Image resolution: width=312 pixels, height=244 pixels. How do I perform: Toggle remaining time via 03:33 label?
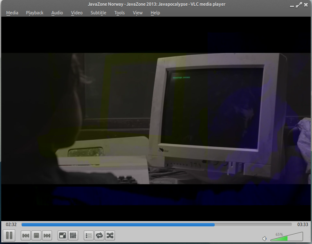(303, 224)
